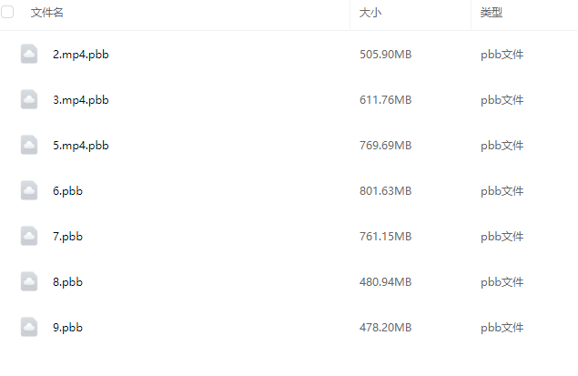Image resolution: width=578 pixels, height=376 pixels.
Task: Open the file named 5.mp4.pbb
Action: click(81, 146)
